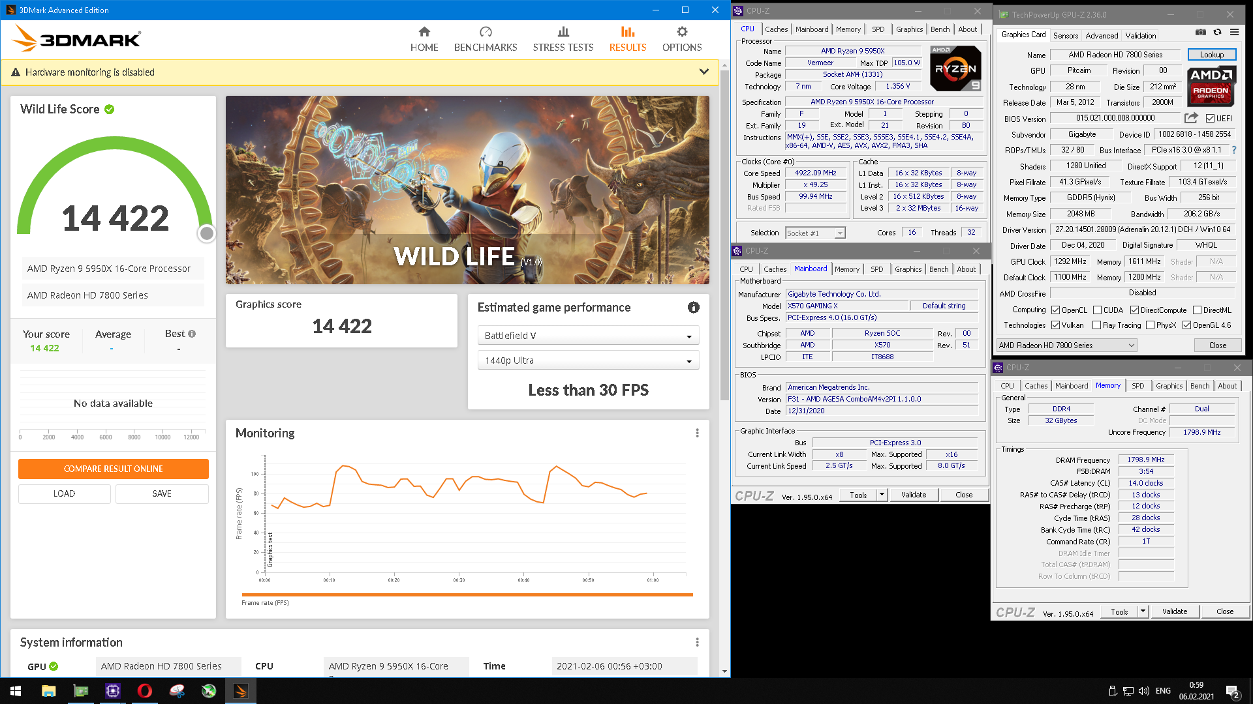1253x704 pixels.
Task: Click the BIOS export share icon in GPU-Z
Action: click(x=1191, y=118)
